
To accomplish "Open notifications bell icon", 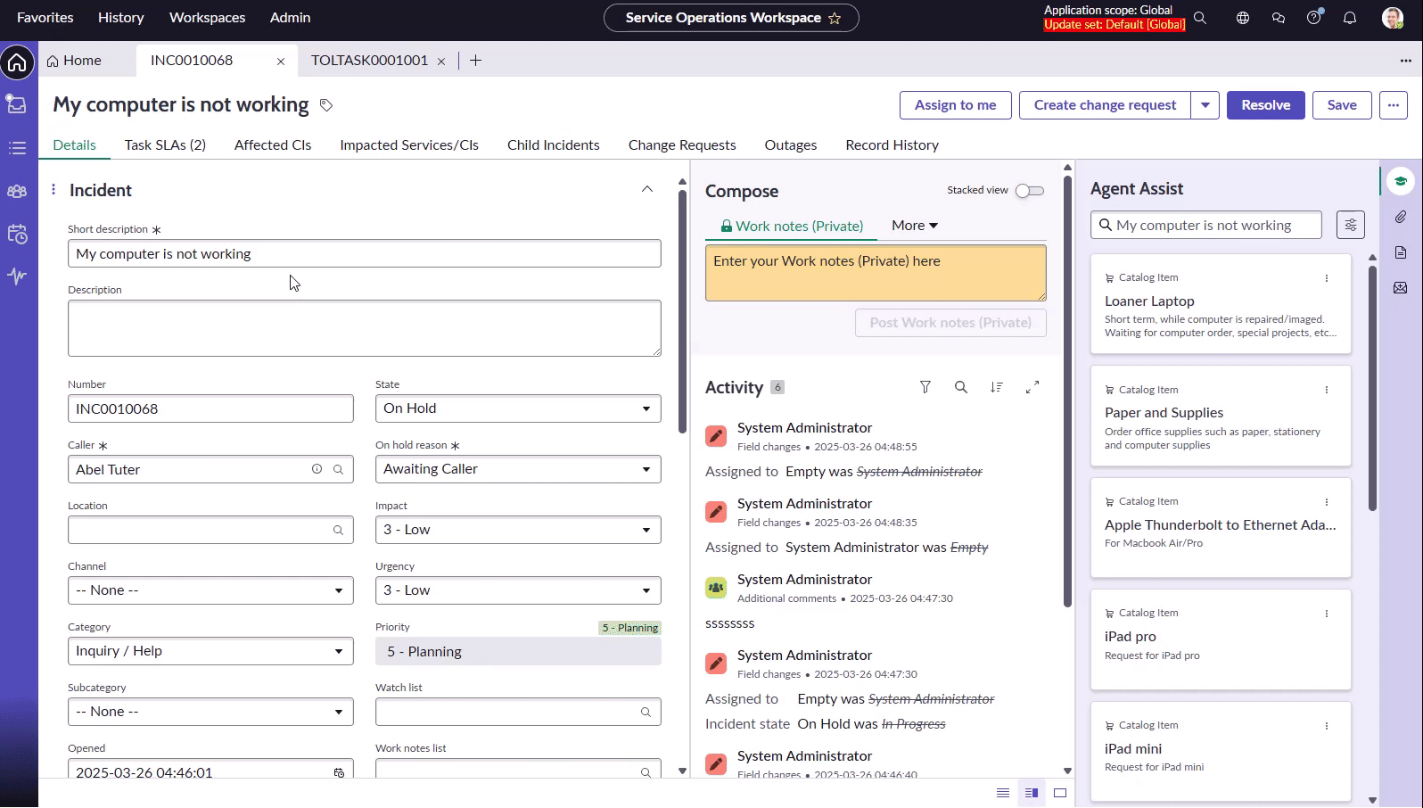I will point(1349,18).
